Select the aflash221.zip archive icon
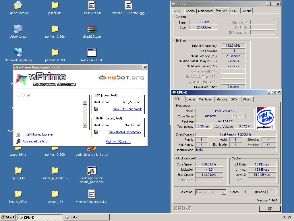The width and height of the screenshot is (294, 221). click(x=92, y=29)
